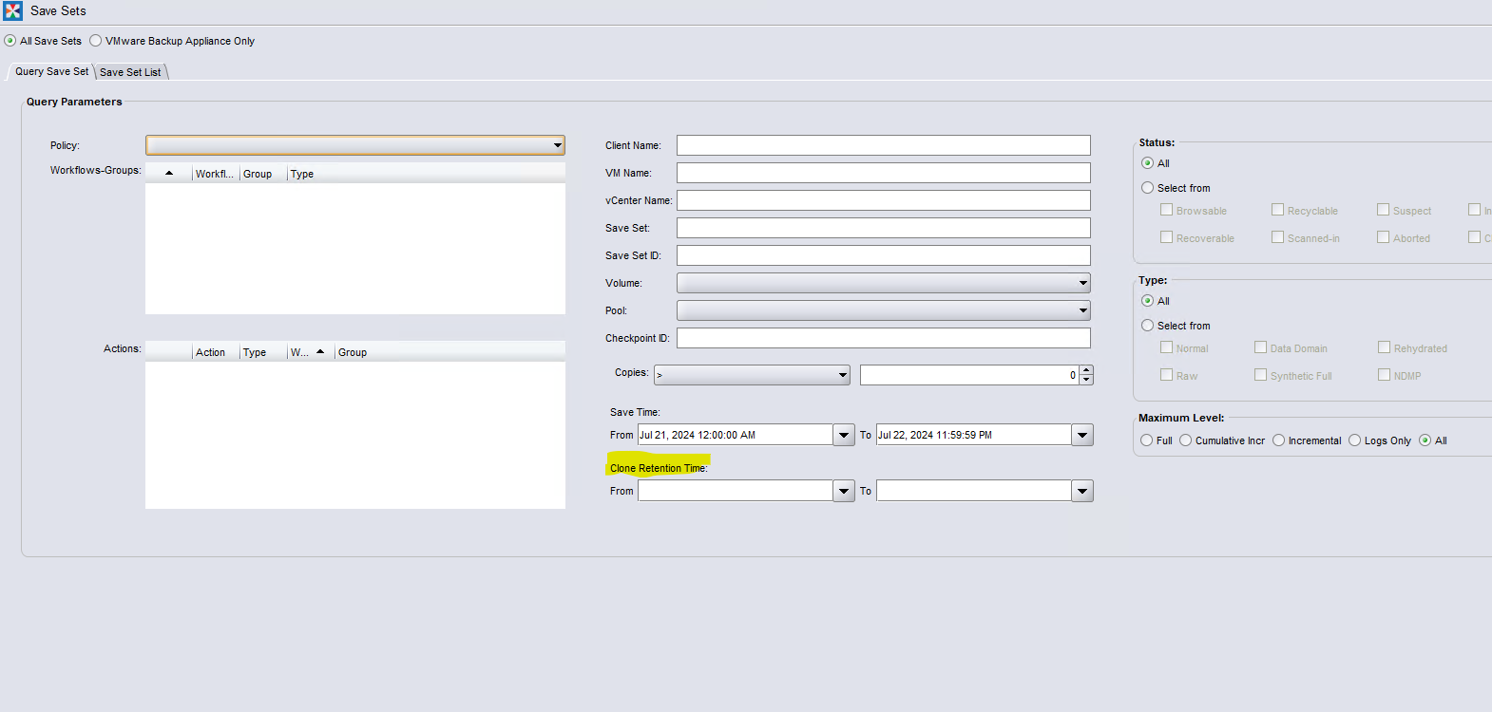The width and height of the screenshot is (1492, 712).
Task: Choose Status Select from radio button
Action: 1147,188
